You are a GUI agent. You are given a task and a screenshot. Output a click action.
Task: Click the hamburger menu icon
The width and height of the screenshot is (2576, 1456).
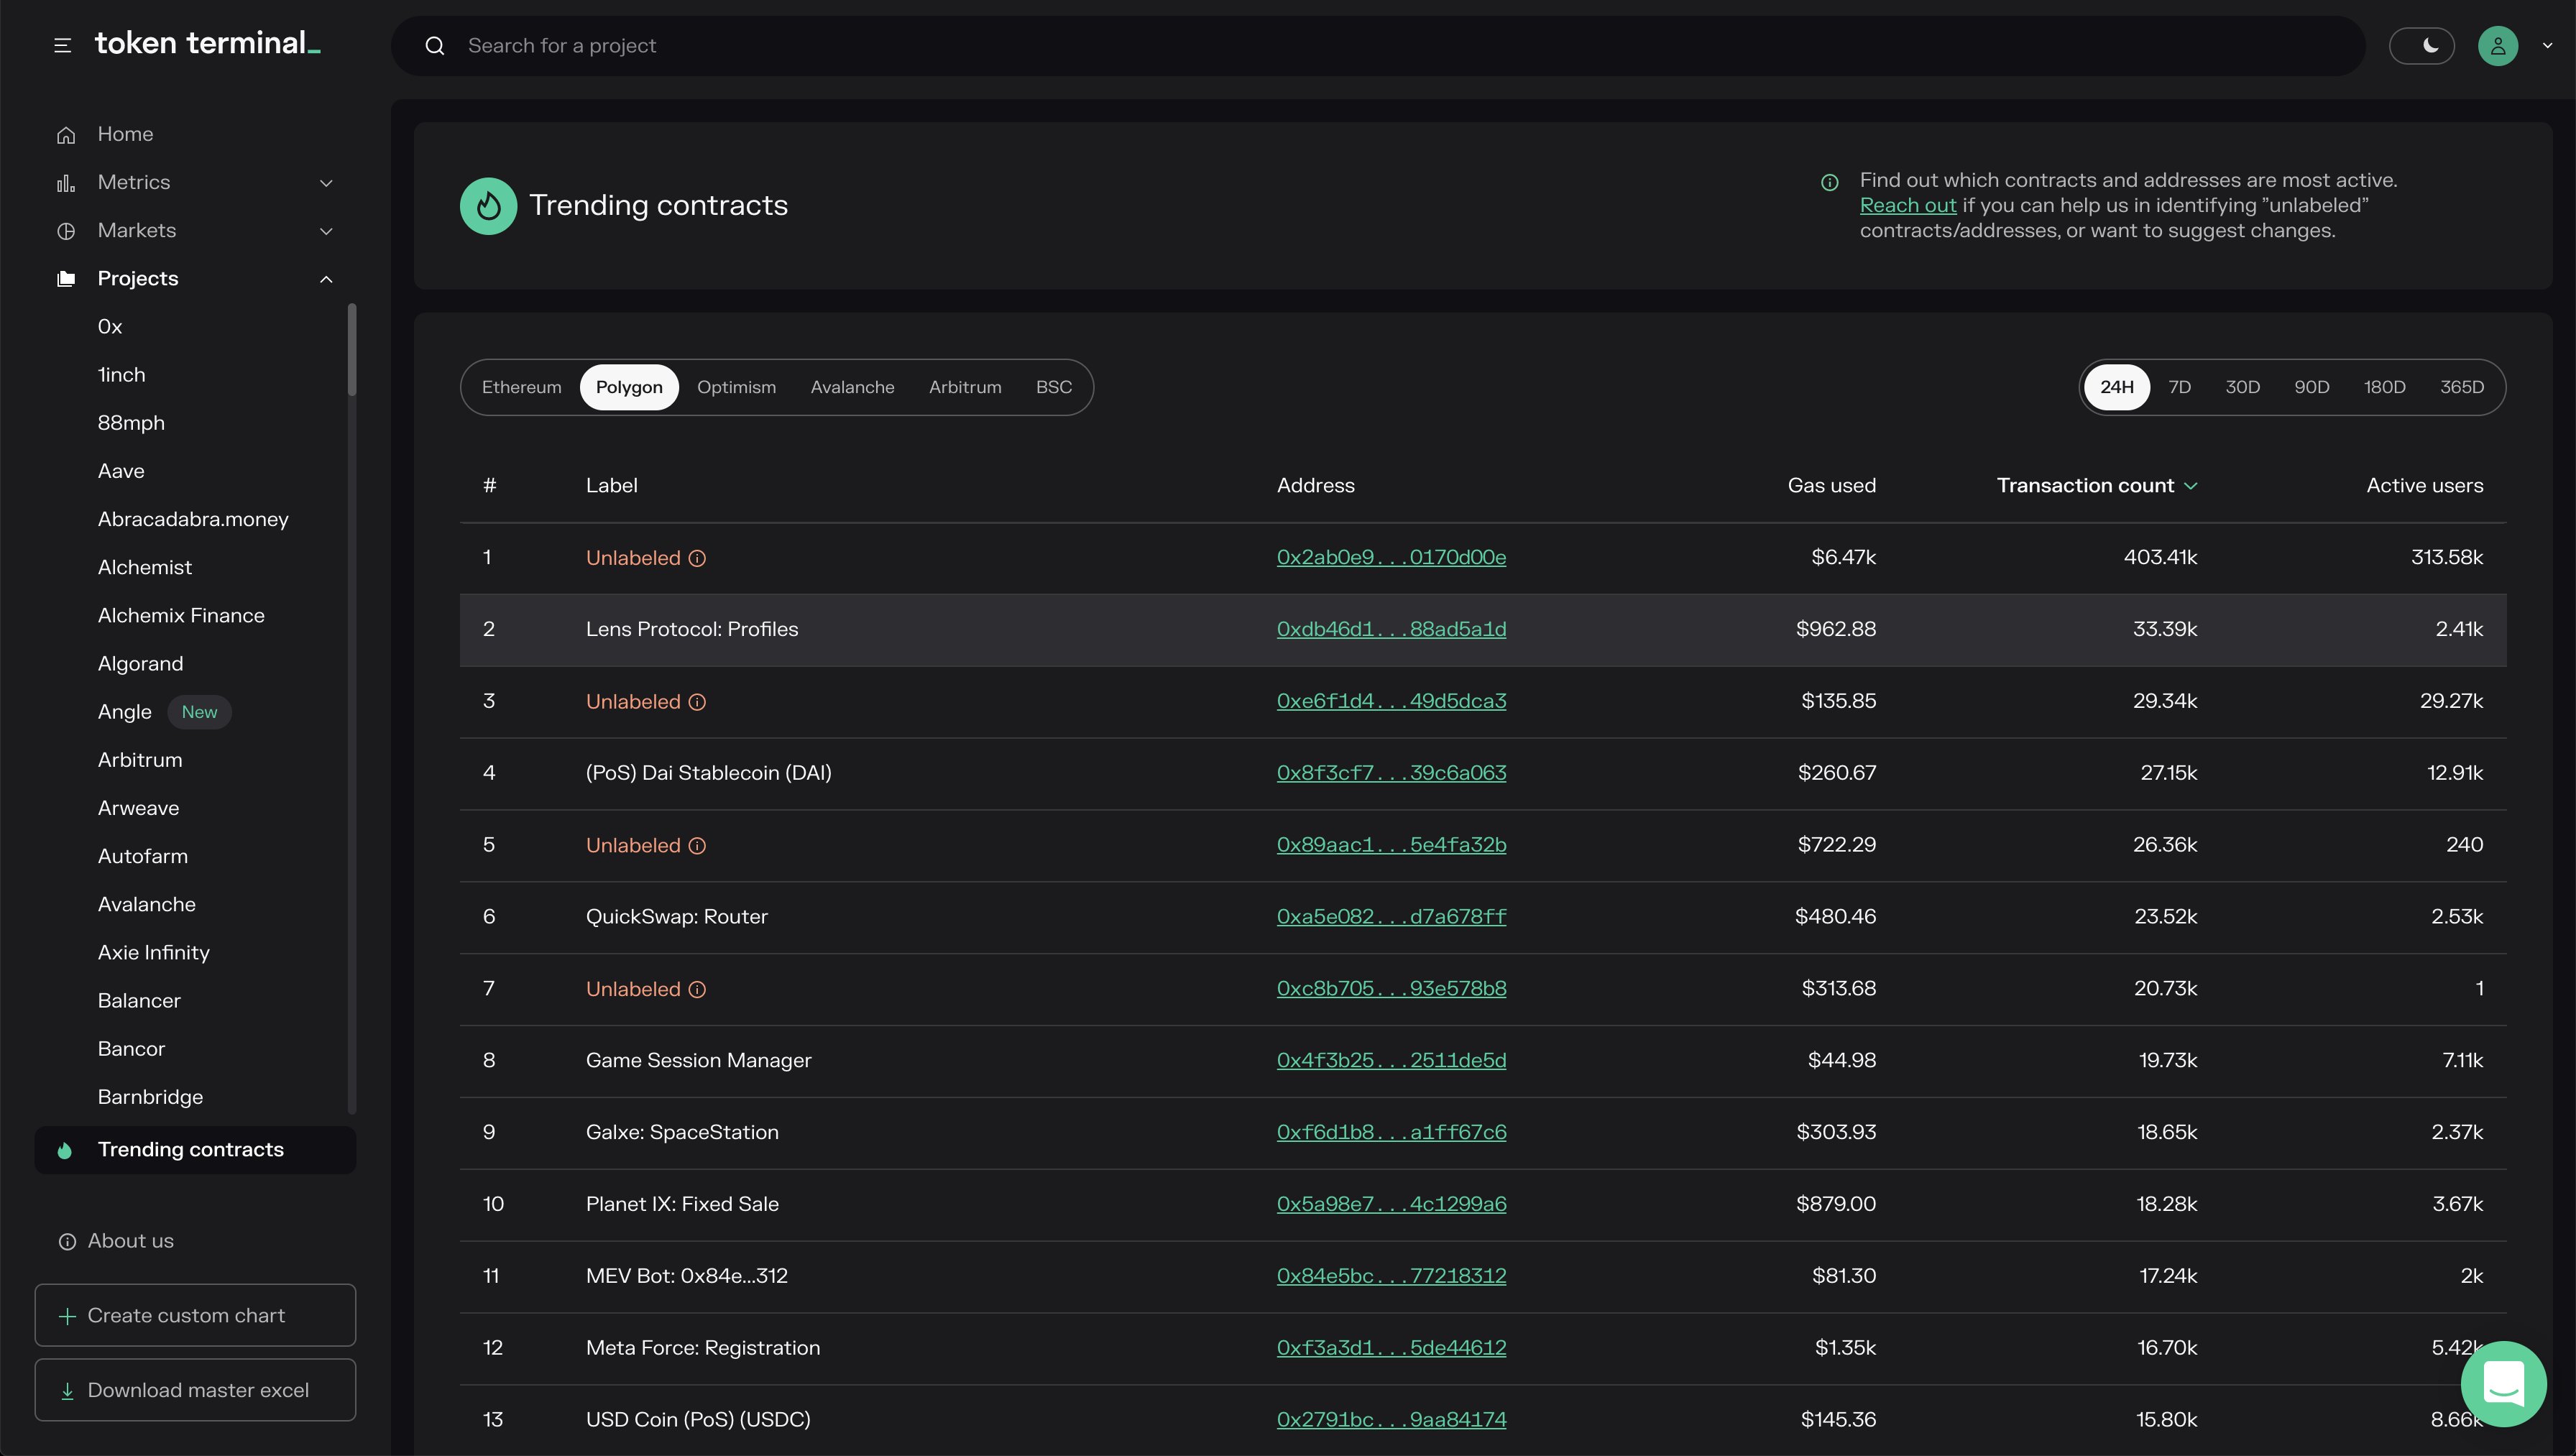pos(62,45)
